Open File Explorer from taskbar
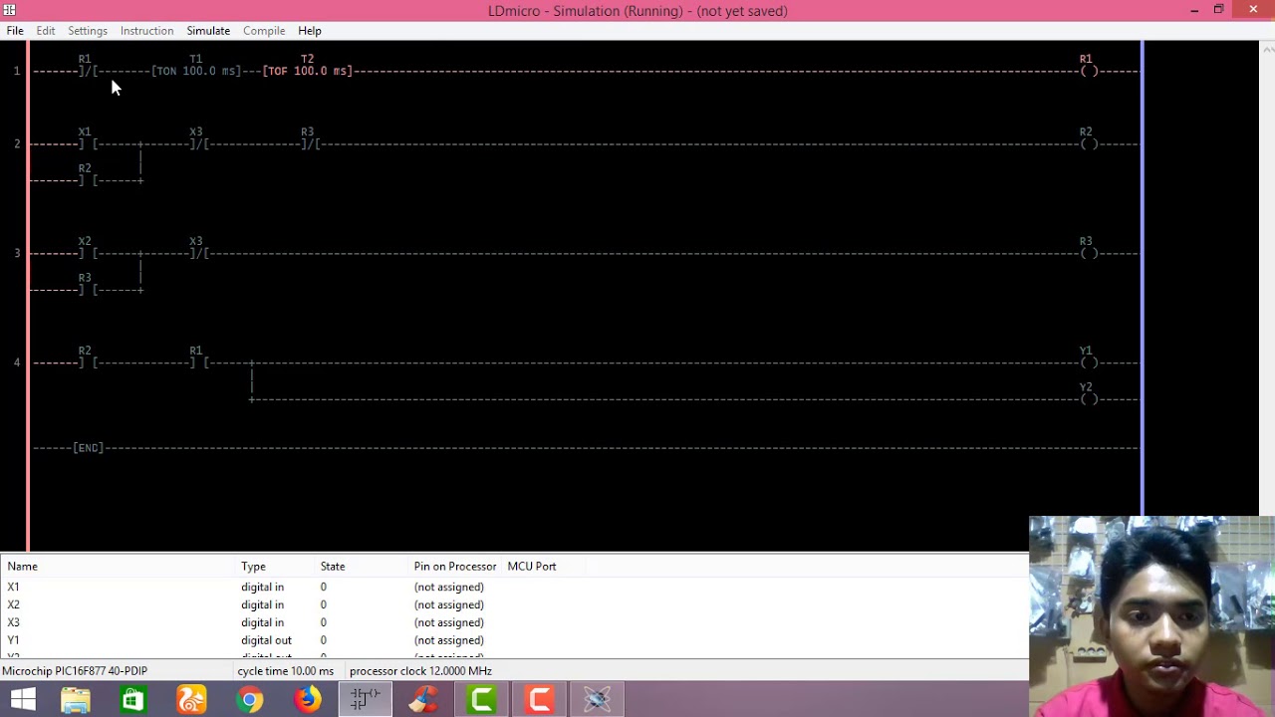Image resolution: width=1275 pixels, height=717 pixels. click(76, 700)
